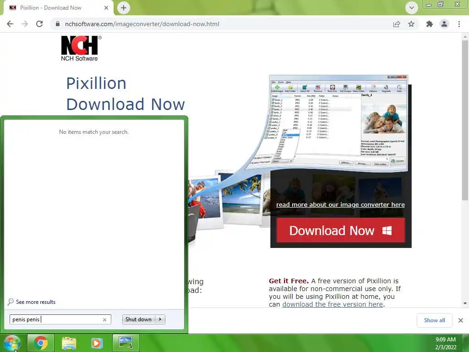Viewport: 469px width, 352px height.
Task: Click 'Show all' in the downloads bar
Action: (434, 320)
